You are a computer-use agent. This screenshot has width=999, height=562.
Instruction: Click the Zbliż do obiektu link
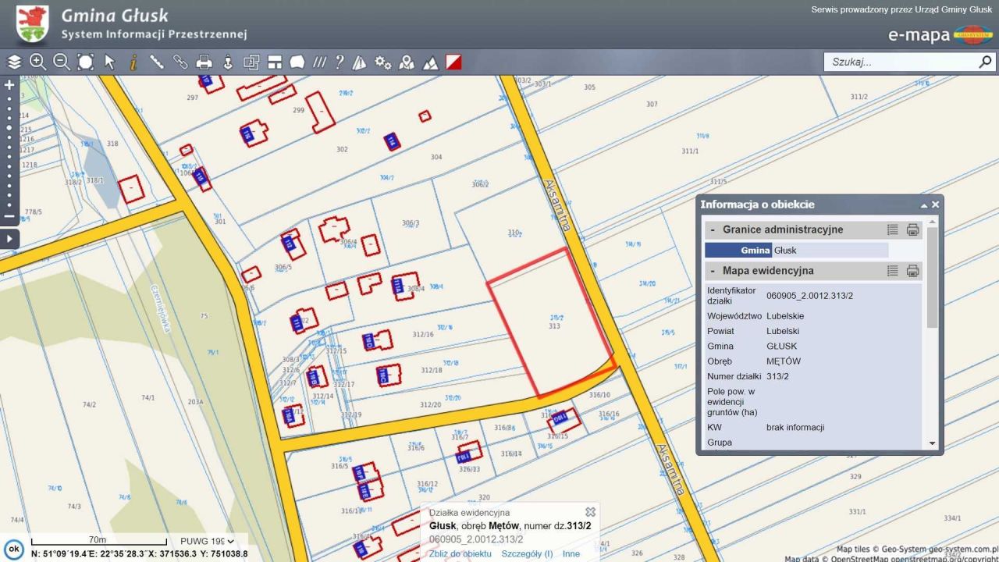coord(460,553)
